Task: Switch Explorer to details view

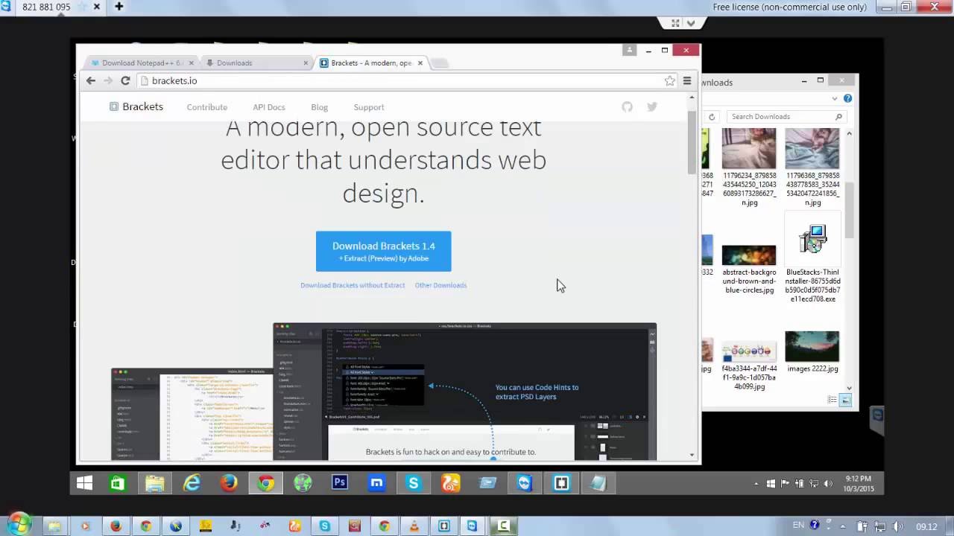Action: point(833,401)
